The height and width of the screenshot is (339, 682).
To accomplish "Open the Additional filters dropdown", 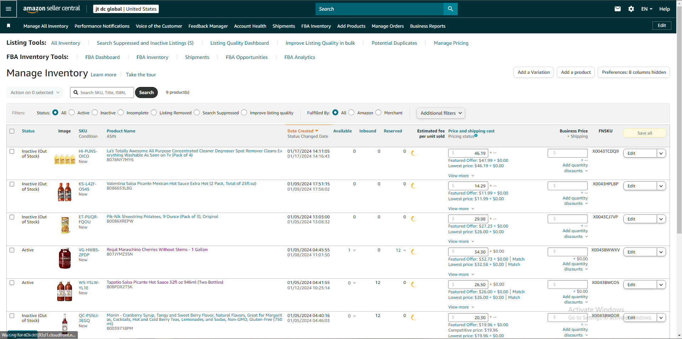I will tap(441, 113).
